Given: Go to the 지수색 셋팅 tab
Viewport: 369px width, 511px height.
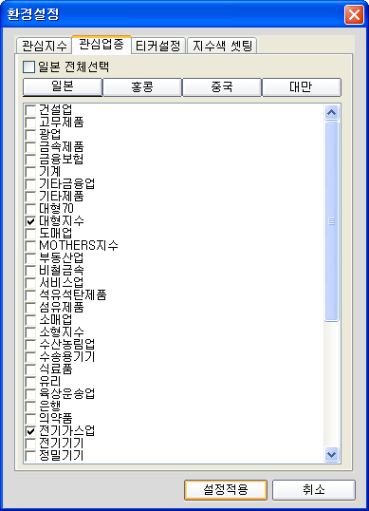Looking at the screenshot, I should (222, 46).
